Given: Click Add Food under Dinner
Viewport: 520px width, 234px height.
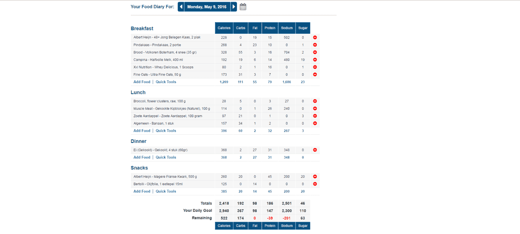Looking at the screenshot, I should pyautogui.click(x=142, y=157).
